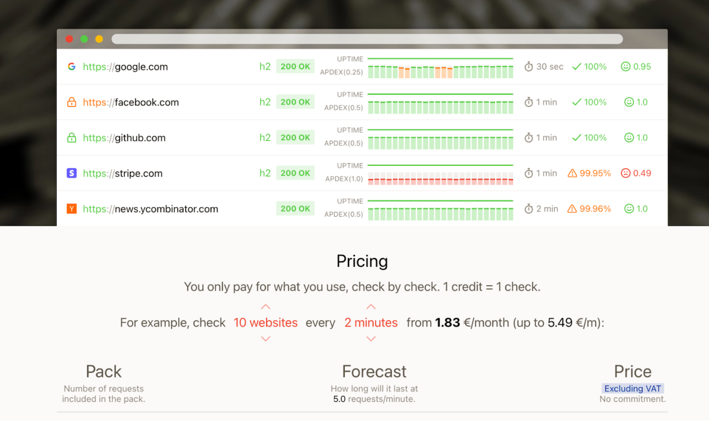Click the browser address bar

coord(367,39)
